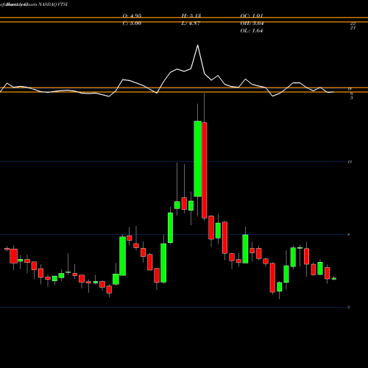Click the last small green candle at chart end
368x368 pixels.
click(x=334, y=279)
